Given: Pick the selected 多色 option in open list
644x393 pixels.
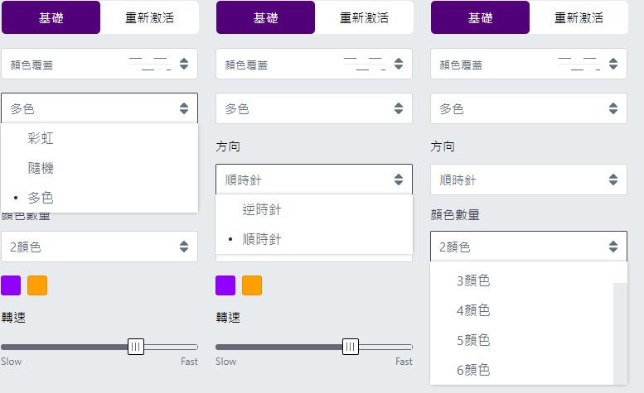Looking at the screenshot, I should click(99, 198).
